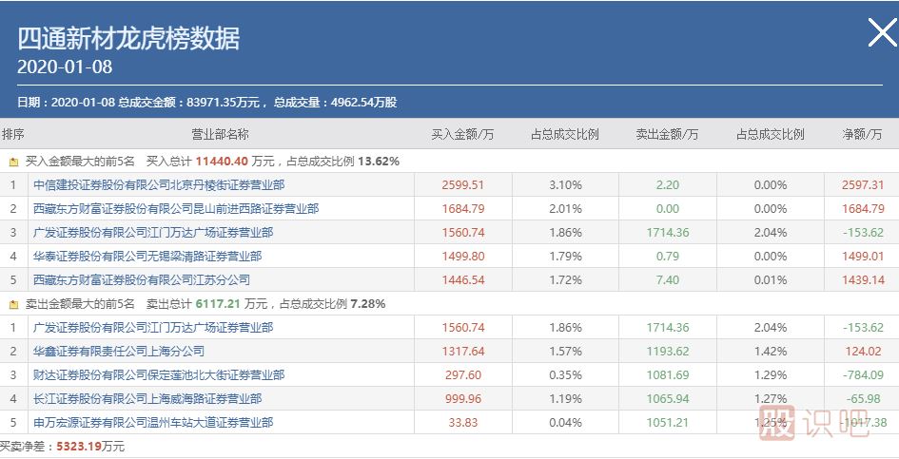Viewport: 899px width, 459px height.
Task: Open 西藏东方财富证券江苏分公司 link
Action: (142, 280)
